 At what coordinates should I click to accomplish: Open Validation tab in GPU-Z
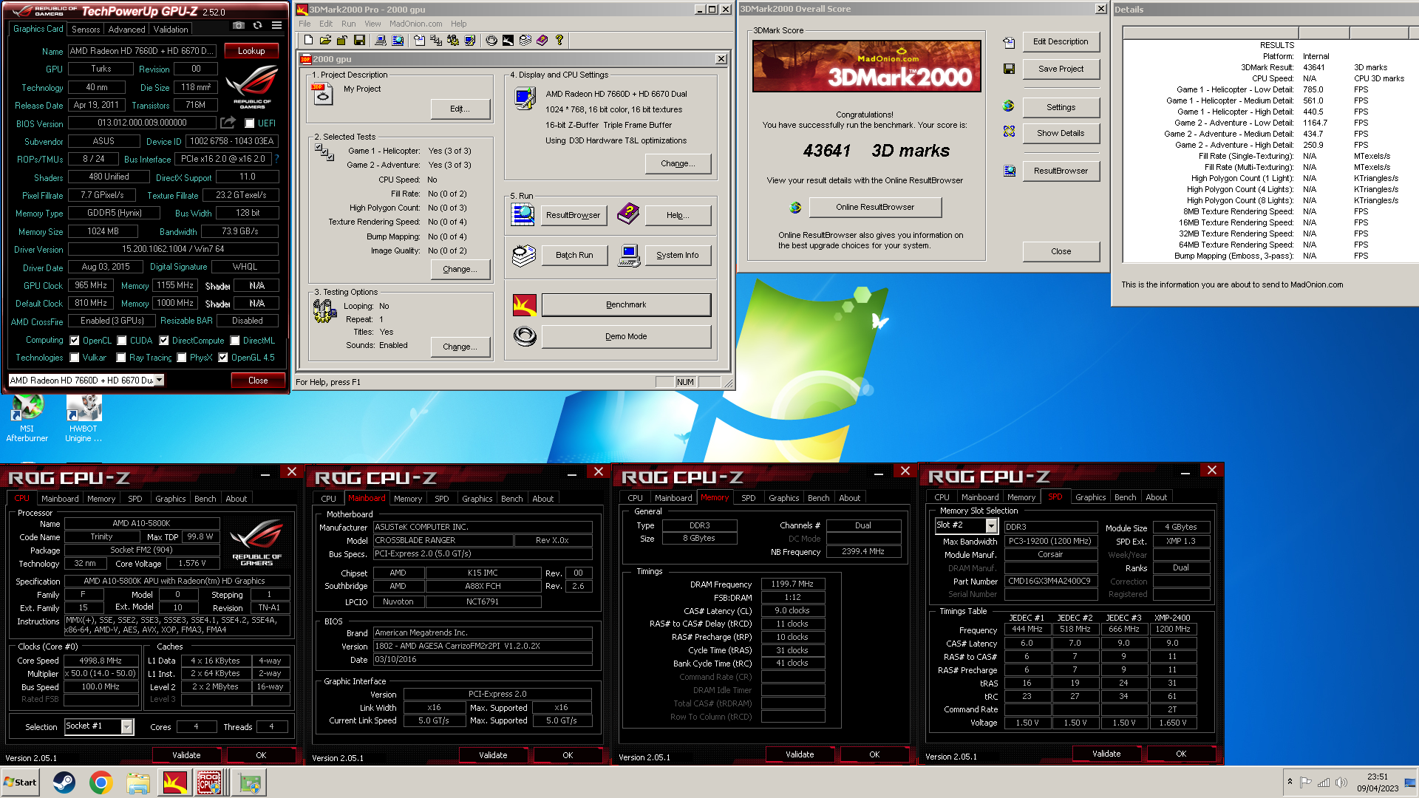coord(171,29)
